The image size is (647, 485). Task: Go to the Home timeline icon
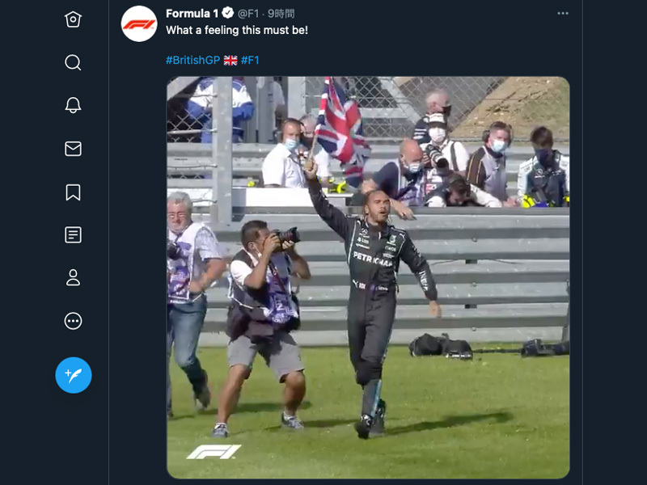click(x=73, y=19)
